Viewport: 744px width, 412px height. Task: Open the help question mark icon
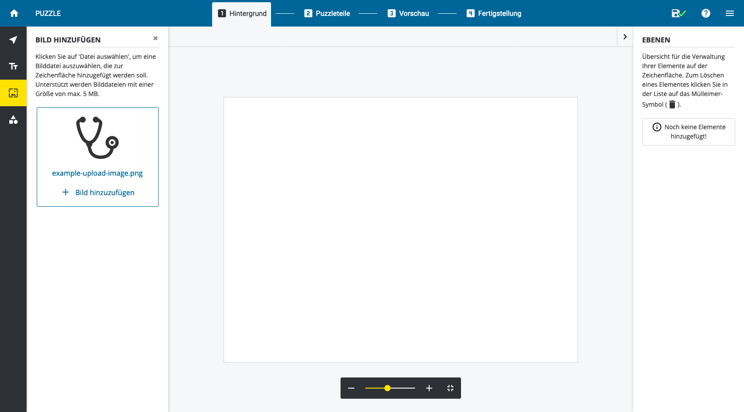click(x=706, y=13)
